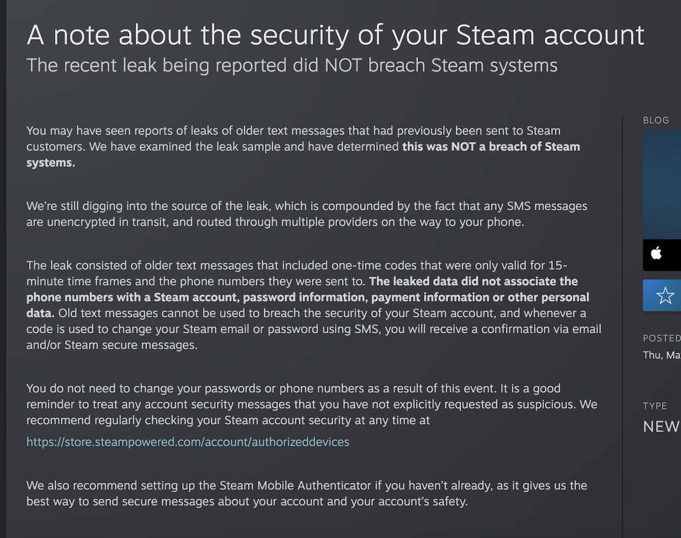Screen dimensions: 681x538
Task: Click the subtitle about leak NOT breaching Steam
Action: (x=292, y=65)
